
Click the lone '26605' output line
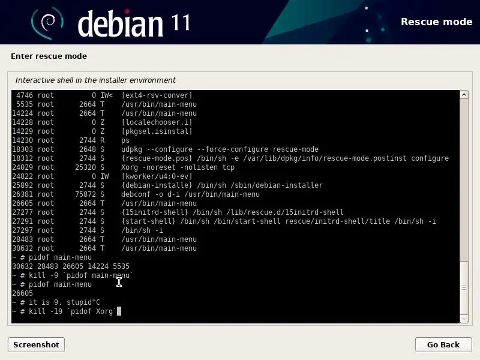pos(22,293)
